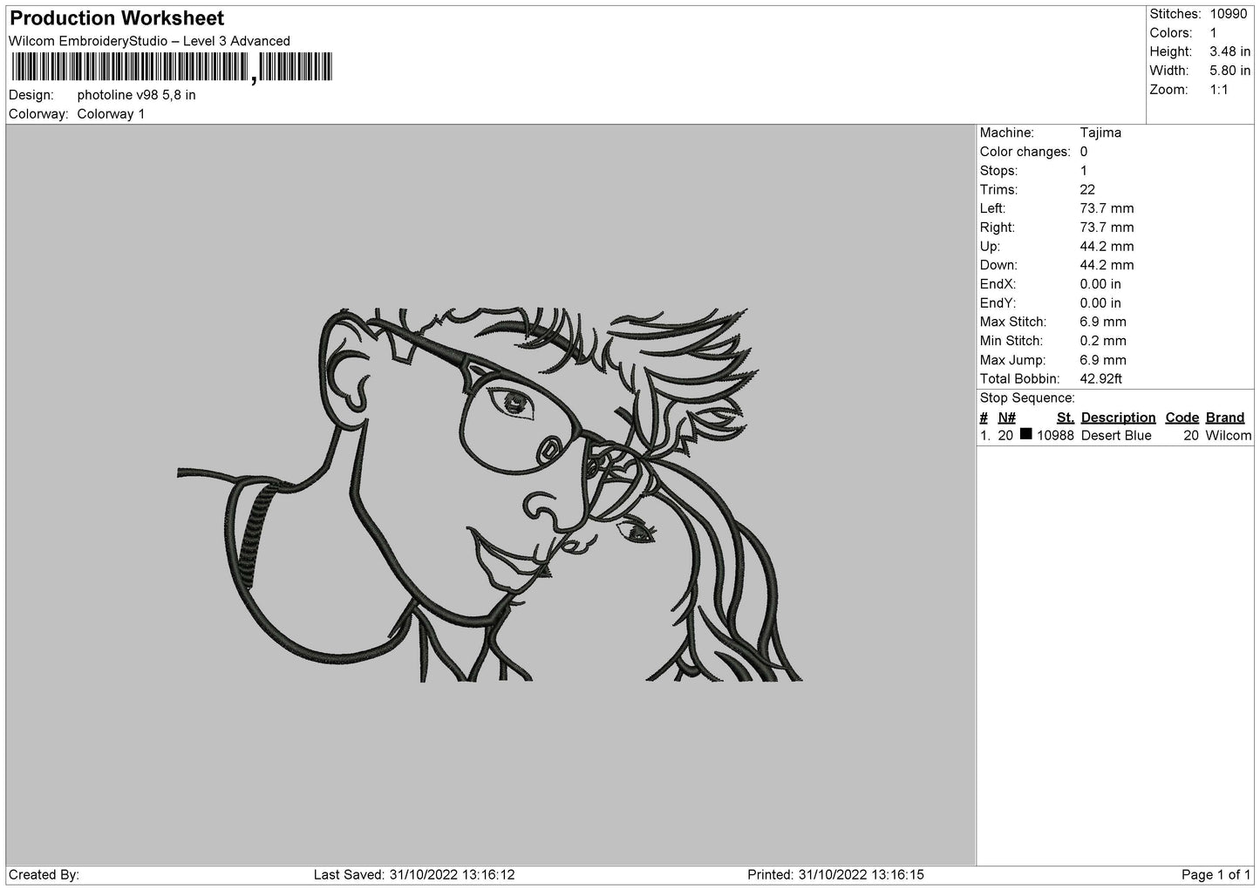Click the Stops value 1
The width and height of the screenshot is (1260, 890).
pos(1084,171)
